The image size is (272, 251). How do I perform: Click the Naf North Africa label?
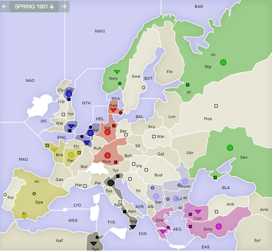click(x=59, y=240)
